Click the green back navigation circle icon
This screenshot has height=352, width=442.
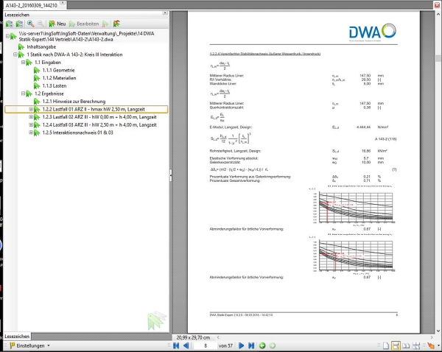pyautogui.click(x=263, y=345)
